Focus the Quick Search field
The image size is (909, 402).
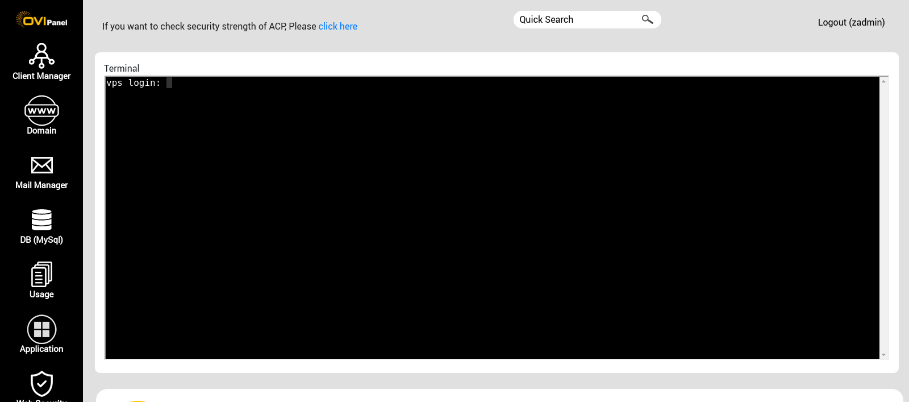(x=587, y=19)
